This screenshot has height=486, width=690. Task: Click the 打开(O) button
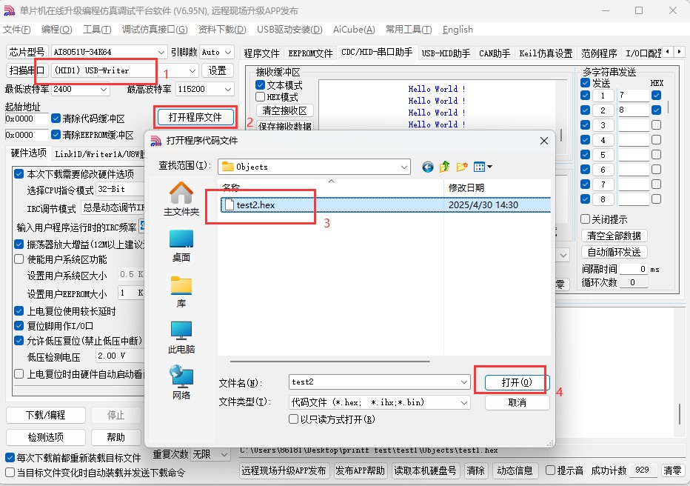point(517,382)
